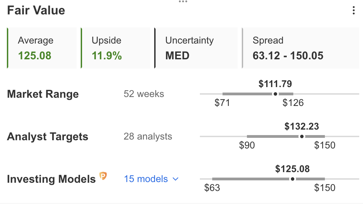Click the Investing Models label
The width and height of the screenshot is (363, 204).
52,179
